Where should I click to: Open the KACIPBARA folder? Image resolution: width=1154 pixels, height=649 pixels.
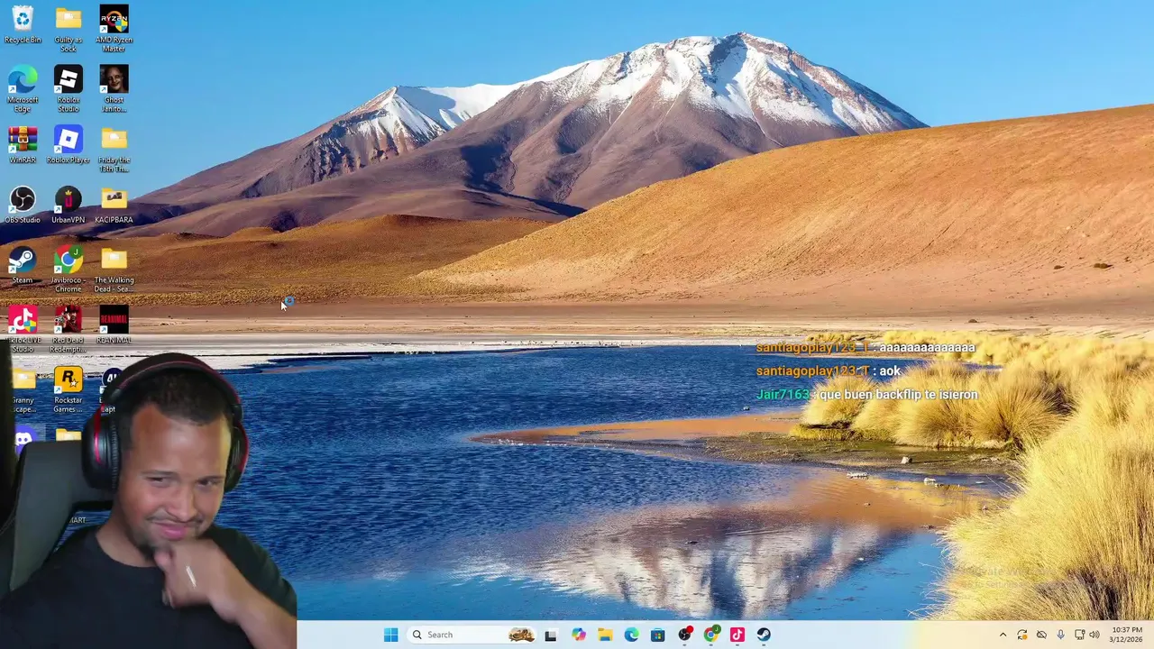coord(114,205)
